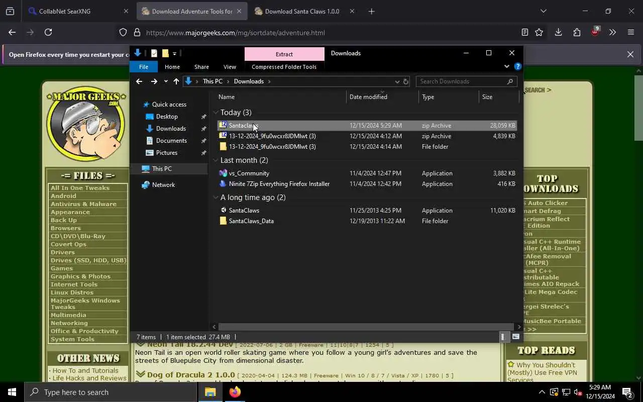Screen dimensions: 643x402
Task: Switch to Download Santa Claws tab
Action: click(304, 11)
